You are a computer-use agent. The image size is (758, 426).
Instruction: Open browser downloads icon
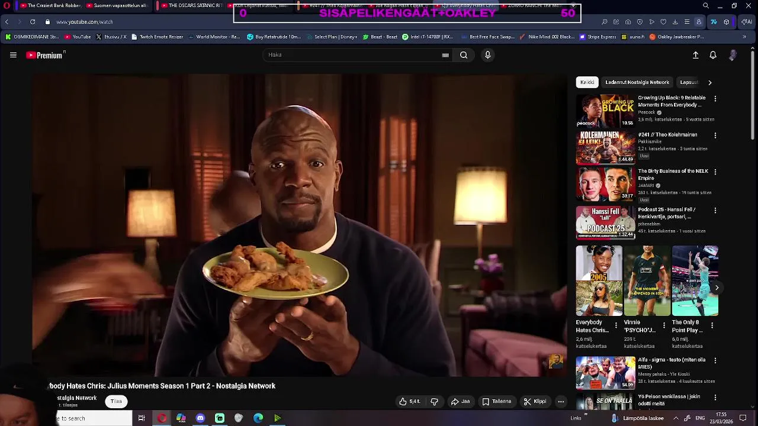coord(675,22)
